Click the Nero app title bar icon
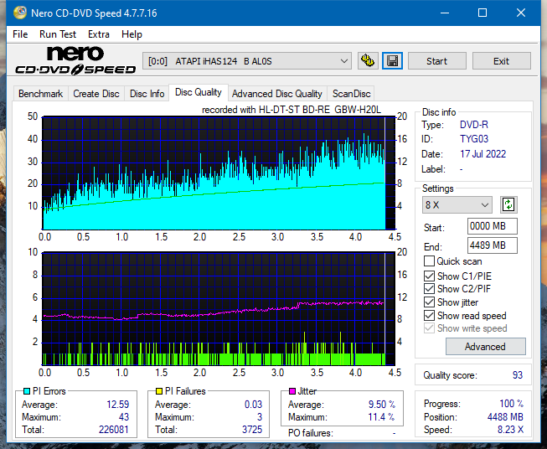 pyautogui.click(x=20, y=13)
